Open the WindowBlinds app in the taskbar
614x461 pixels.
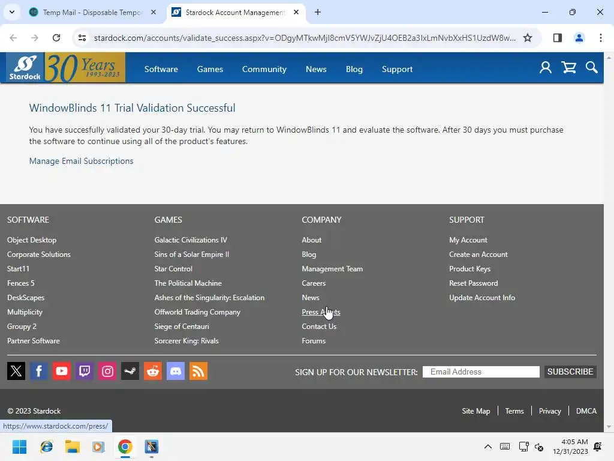coord(152,447)
